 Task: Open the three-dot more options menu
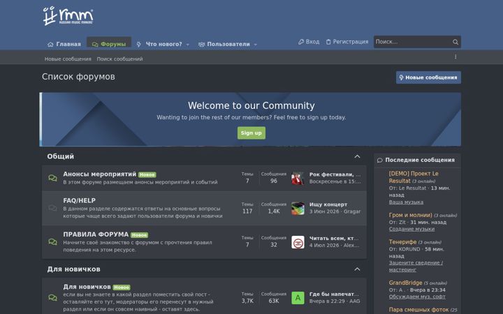click(x=455, y=57)
